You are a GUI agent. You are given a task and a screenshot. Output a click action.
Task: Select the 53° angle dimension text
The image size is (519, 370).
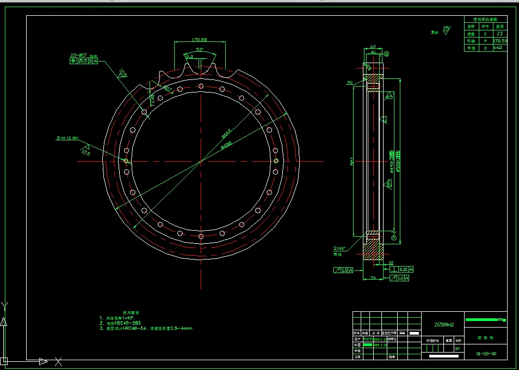(200, 50)
